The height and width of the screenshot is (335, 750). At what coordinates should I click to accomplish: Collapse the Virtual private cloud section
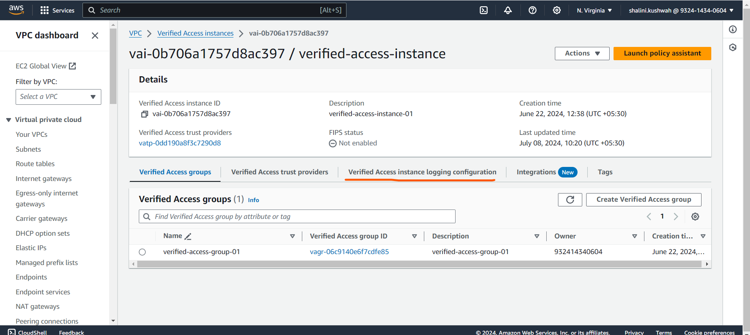coord(9,120)
